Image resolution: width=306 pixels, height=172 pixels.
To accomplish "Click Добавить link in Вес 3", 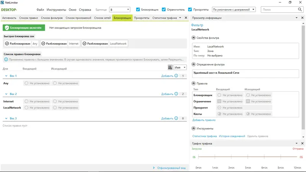I will [167, 118].
